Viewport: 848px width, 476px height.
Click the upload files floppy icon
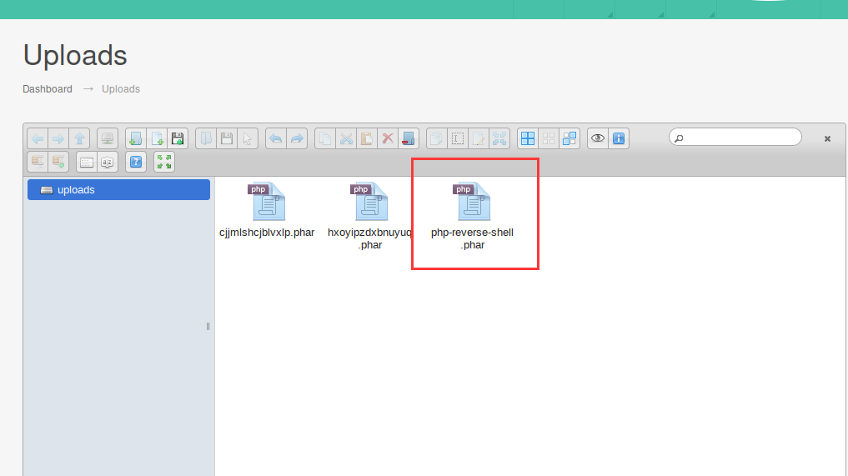178,138
